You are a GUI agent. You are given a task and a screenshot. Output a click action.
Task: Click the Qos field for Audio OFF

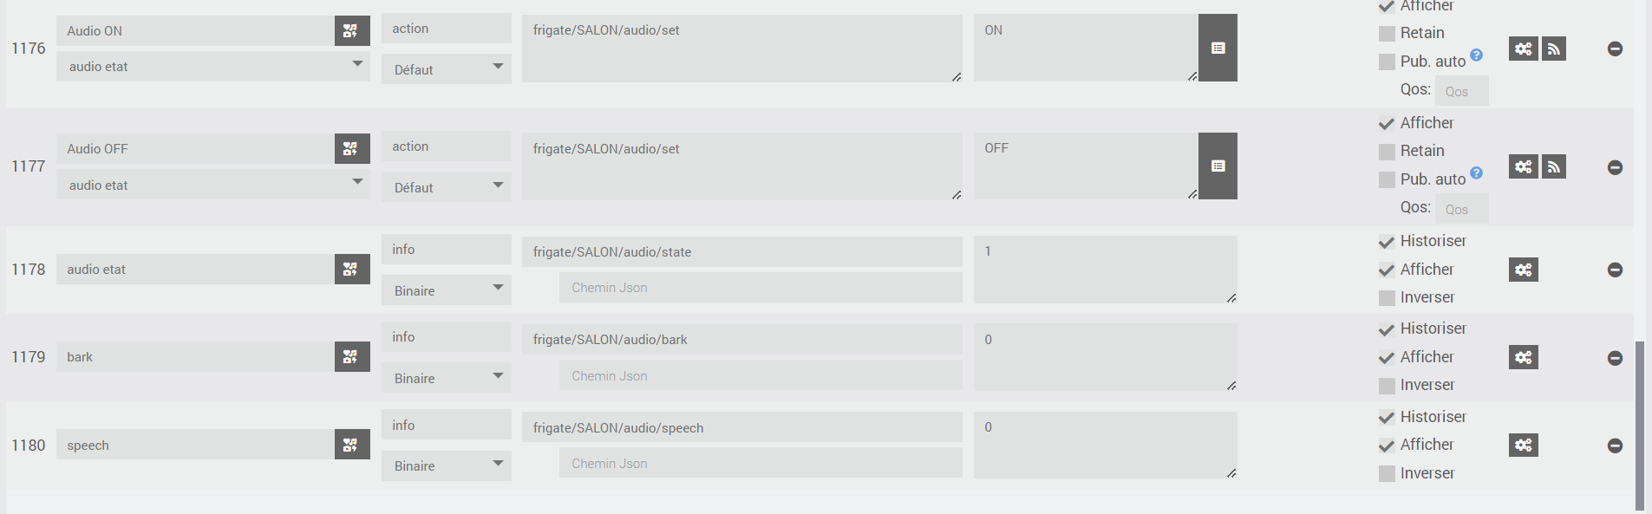1461,209
